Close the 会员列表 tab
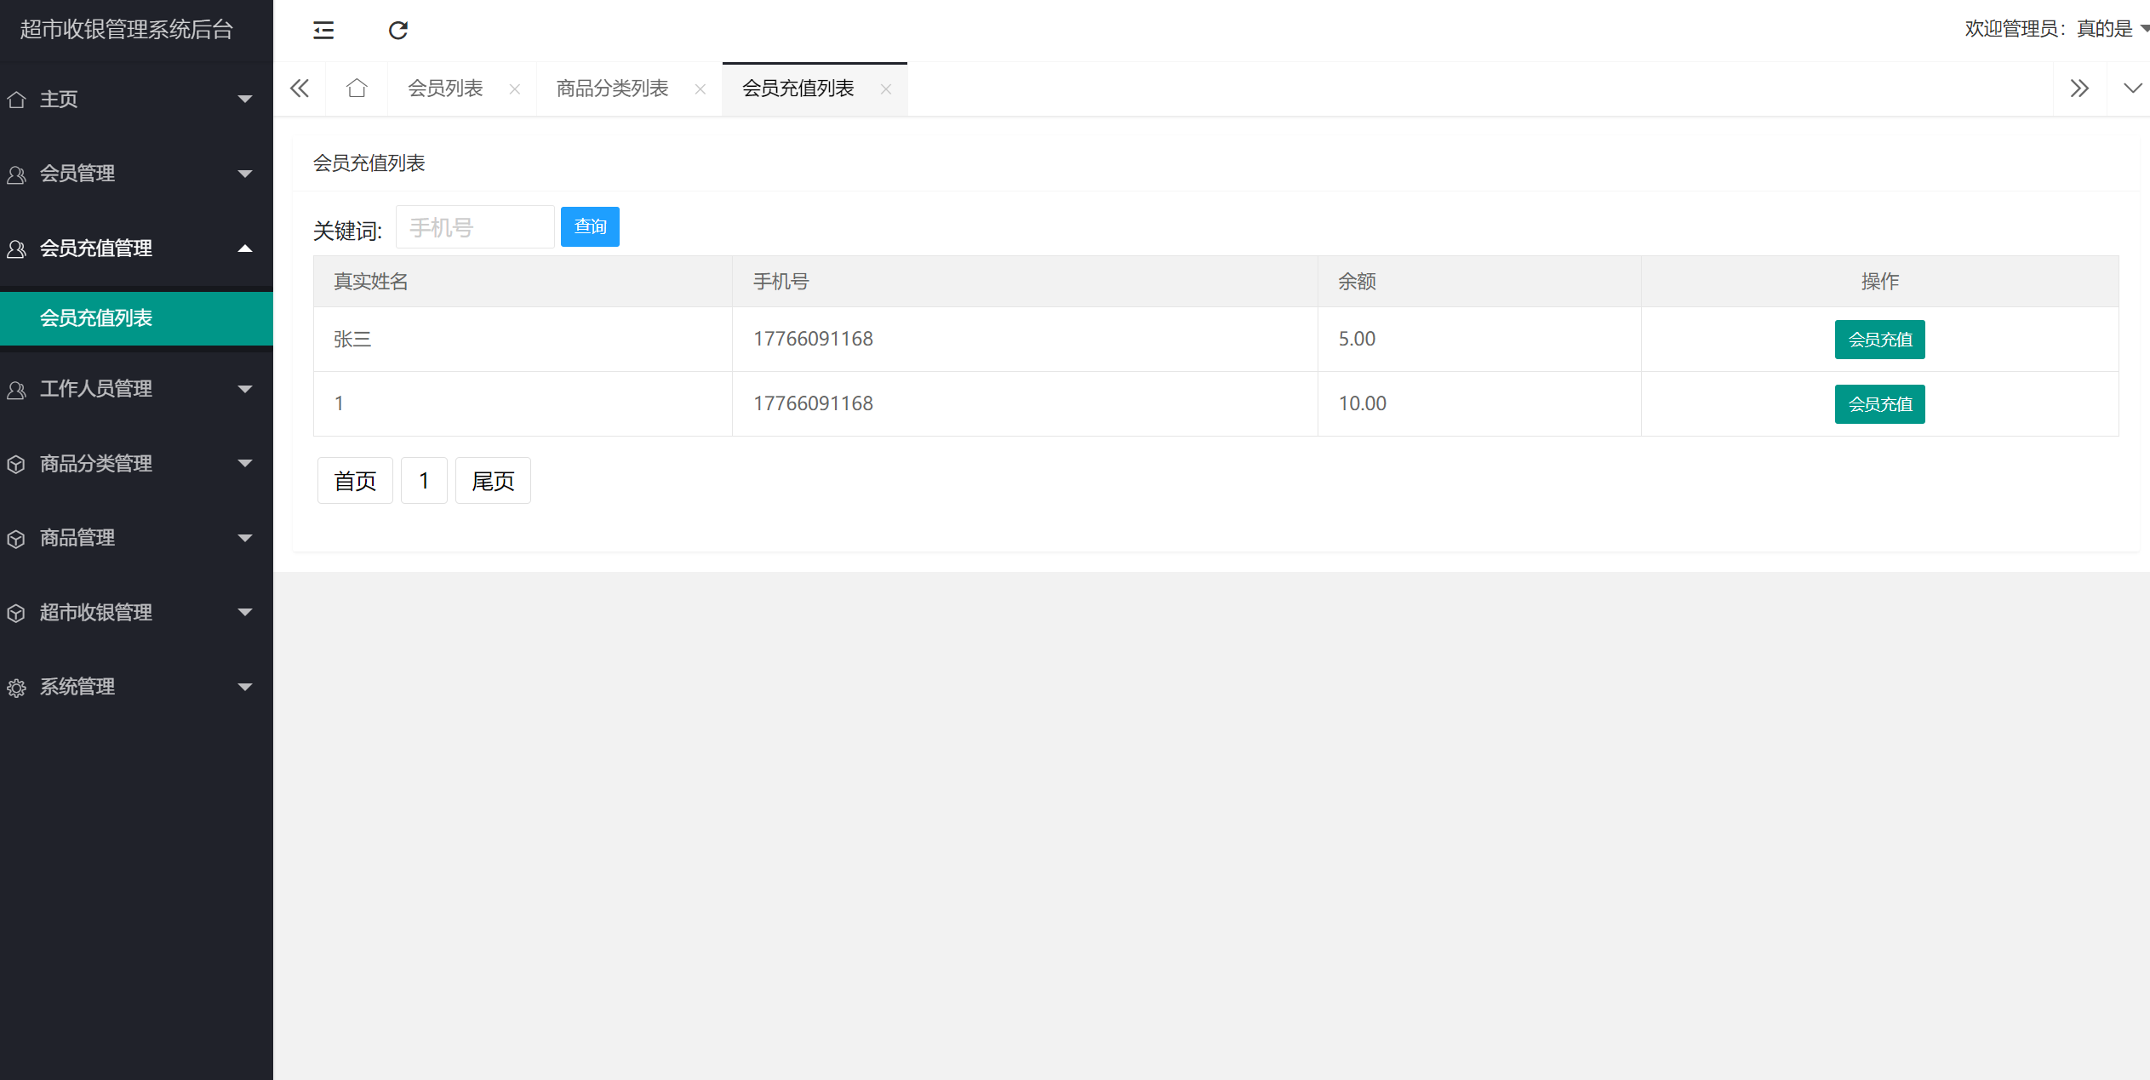The height and width of the screenshot is (1080, 2150). [x=515, y=89]
